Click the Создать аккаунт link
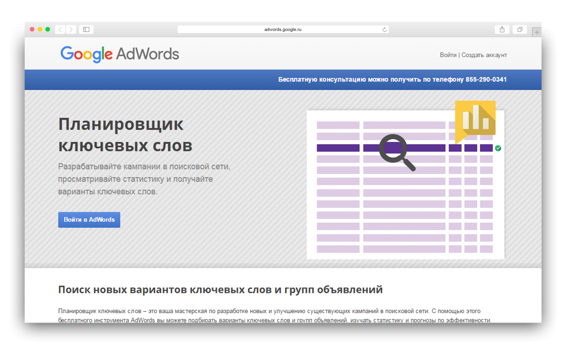The image size is (569, 353). [484, 55]
